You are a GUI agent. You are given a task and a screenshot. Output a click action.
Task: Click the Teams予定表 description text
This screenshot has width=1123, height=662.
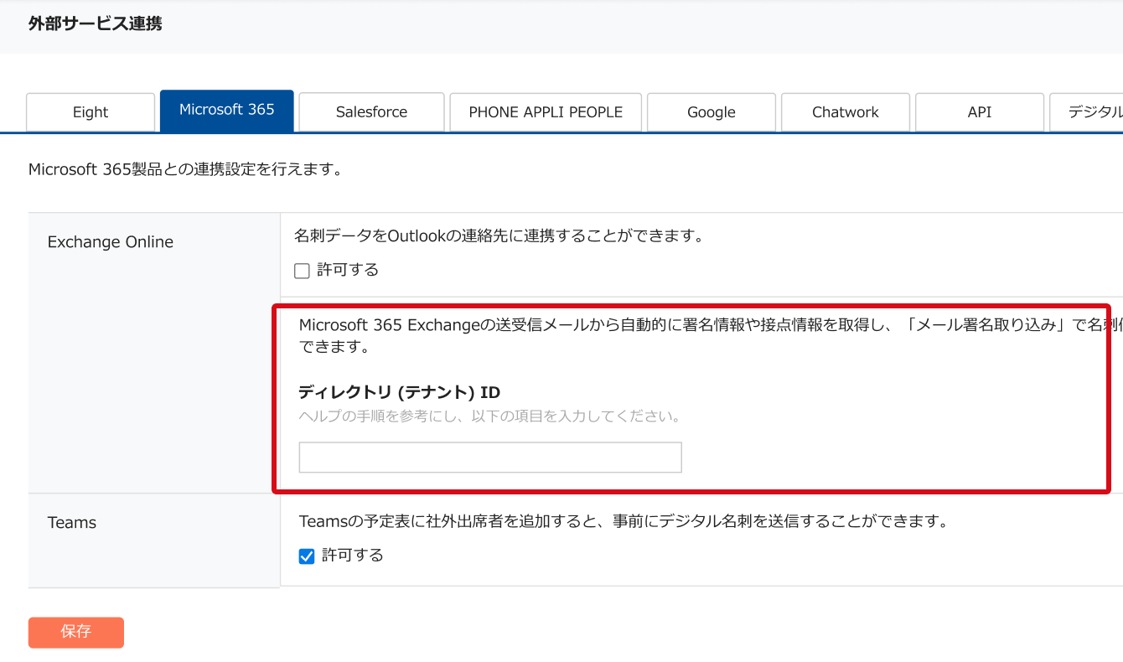pyautogui.click(x=623, y=522)
